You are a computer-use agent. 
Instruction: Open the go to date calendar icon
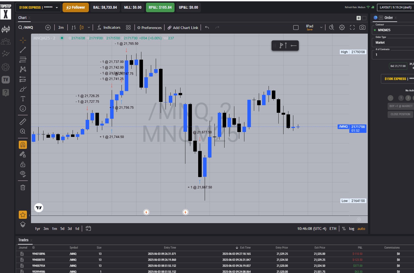coord(88,229)
